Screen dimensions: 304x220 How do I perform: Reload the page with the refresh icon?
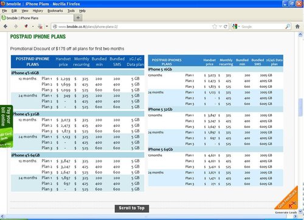[x=226, y=27]
